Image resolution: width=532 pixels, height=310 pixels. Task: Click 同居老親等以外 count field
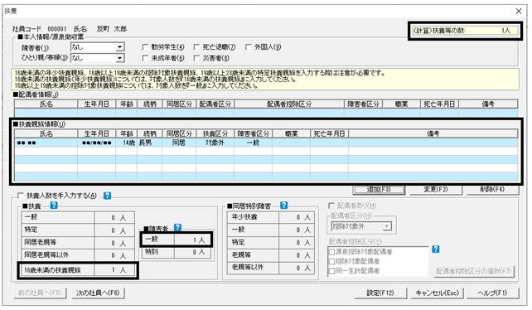click(114, 255)
